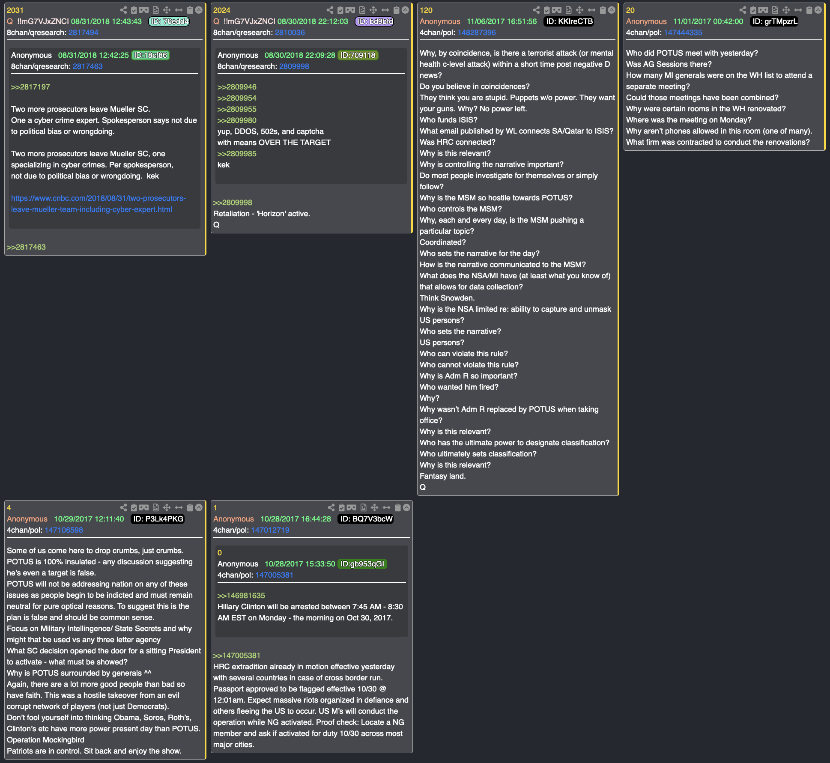Viewport: 830px width, 763px height.
Task: Click the VR goggles icon on post 2031
Action: (x=144, y=10)
